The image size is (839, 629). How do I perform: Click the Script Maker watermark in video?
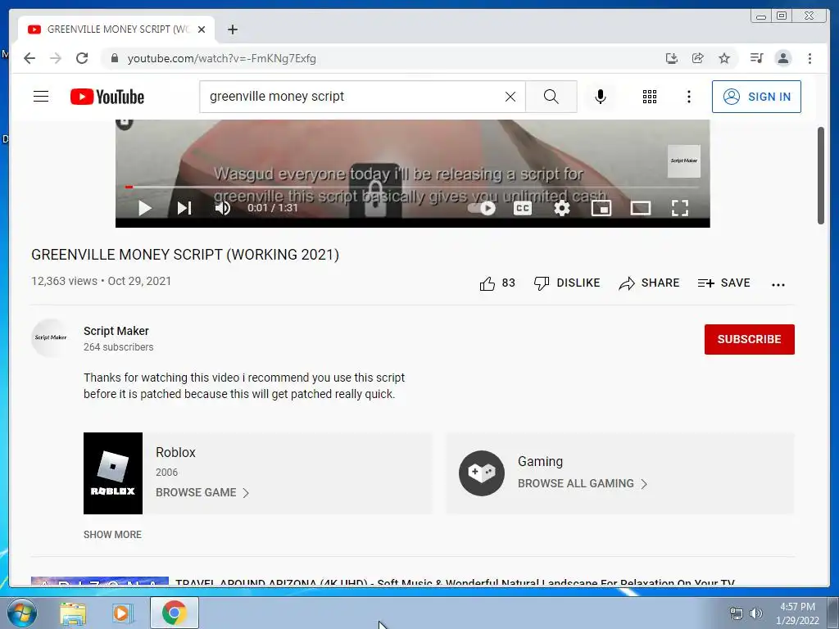684,161
